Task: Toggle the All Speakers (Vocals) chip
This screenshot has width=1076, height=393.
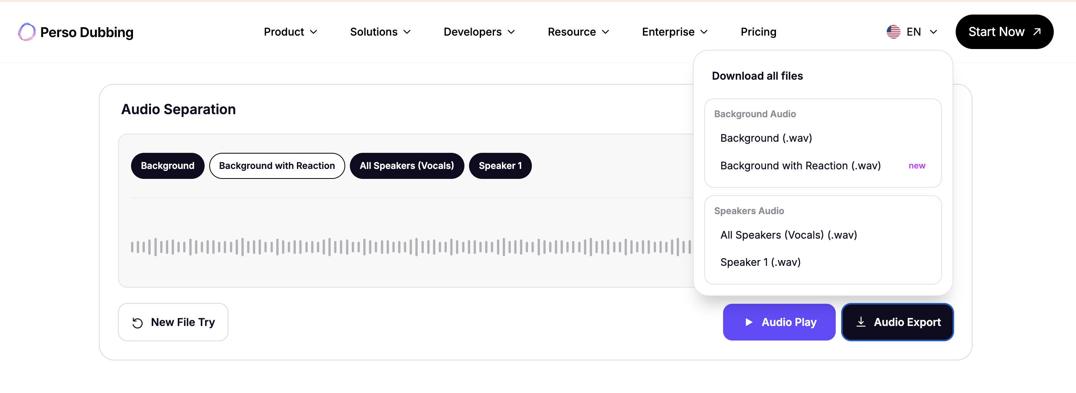Action: coord(407,166)
